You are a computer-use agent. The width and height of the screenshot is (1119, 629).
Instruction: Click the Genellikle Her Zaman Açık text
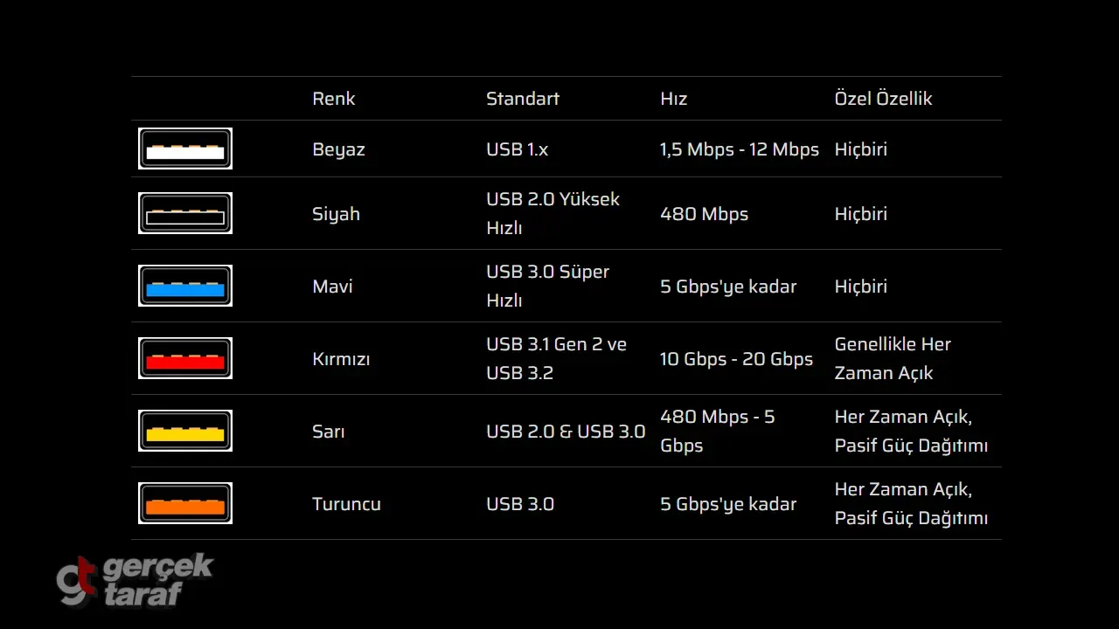tap(892, 358)
